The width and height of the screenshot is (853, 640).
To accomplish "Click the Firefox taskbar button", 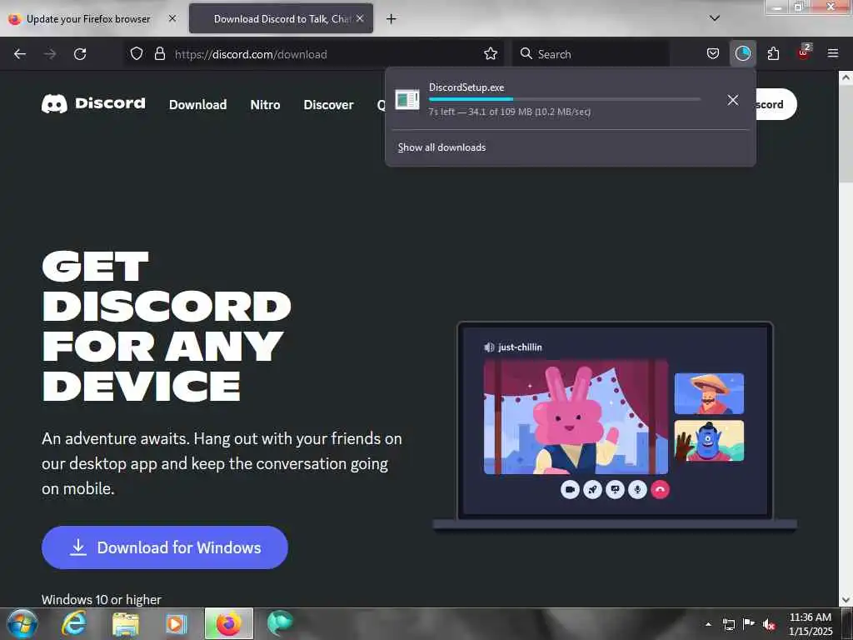I will [228, 623].
